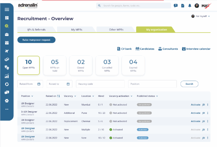Switch to the Other MPRs tab
217x147 pixels.
click(x=116, y=30)
